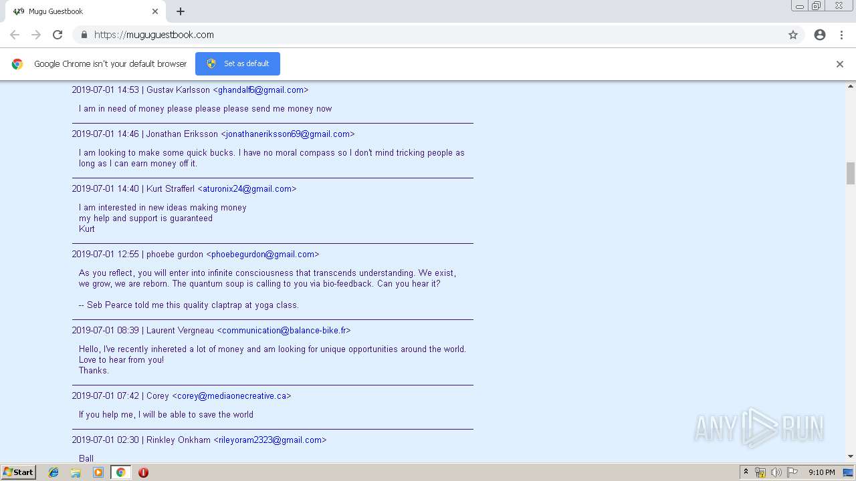The height and width of the screenshot is (481, 856).
Task: Open a new tab with plus button
Action: pyautogui.click(x=181, y=11)
